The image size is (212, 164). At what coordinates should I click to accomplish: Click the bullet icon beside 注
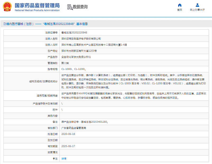[x=54, y=158]
